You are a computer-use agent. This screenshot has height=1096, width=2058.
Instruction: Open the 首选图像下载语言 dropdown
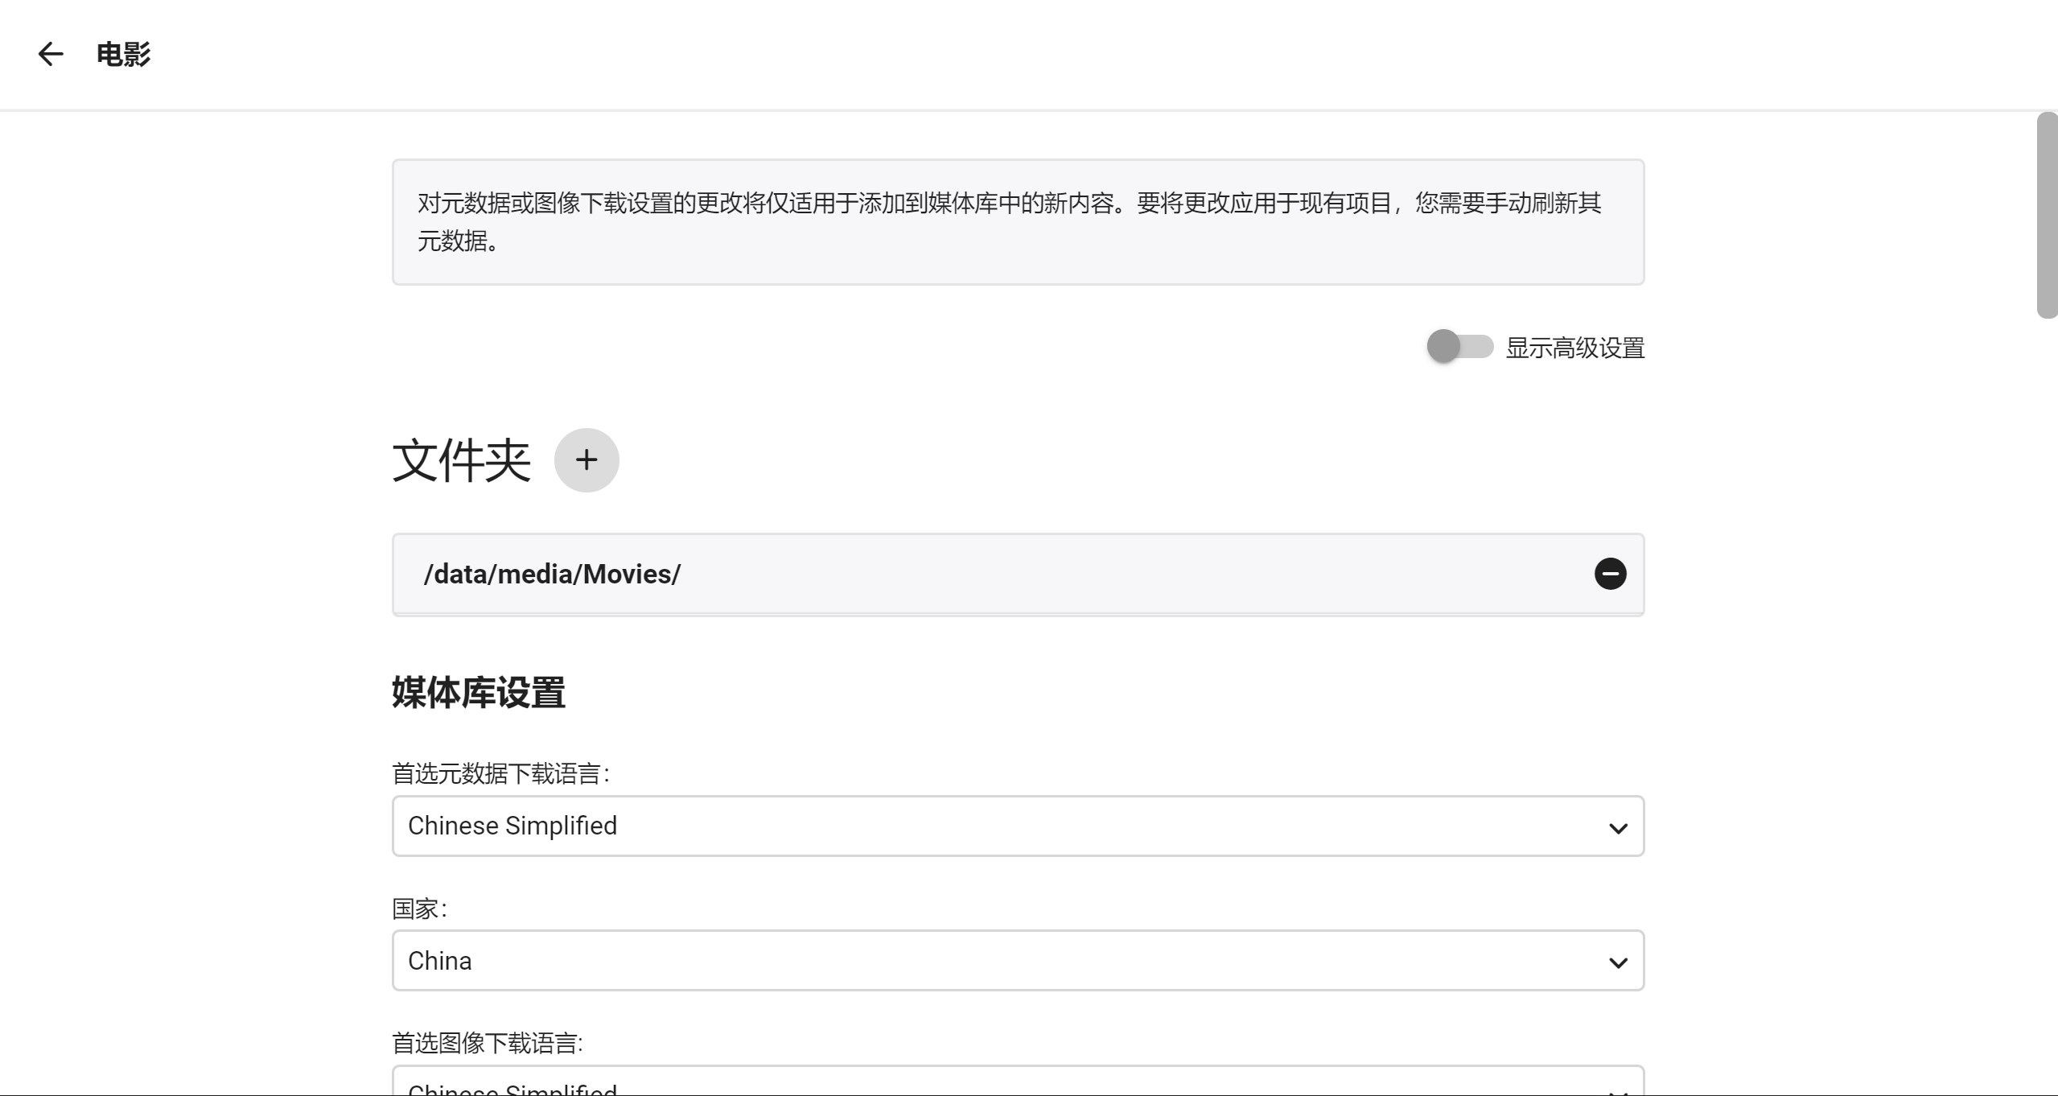(1017, 1083)
